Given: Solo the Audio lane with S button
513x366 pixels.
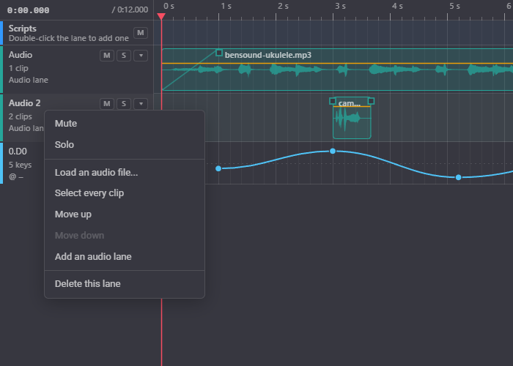Looking at the screenshot, I should coord(124,56).
